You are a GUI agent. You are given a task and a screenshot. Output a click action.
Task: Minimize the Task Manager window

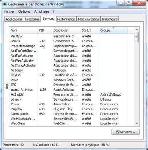[x=121, y=3]
